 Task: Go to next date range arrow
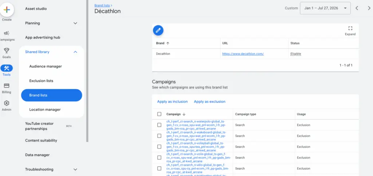click(369, 8)
